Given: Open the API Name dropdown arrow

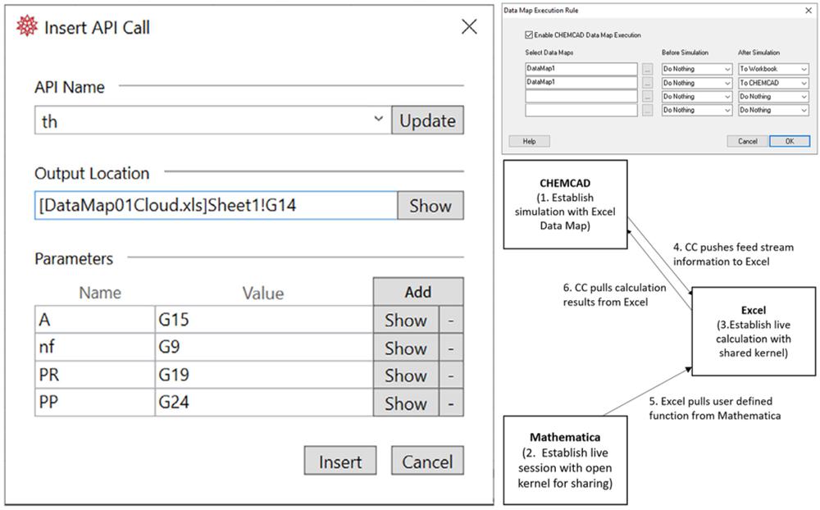Looking at the screenshot, I should pyautogui.click(x=379, y=119).
